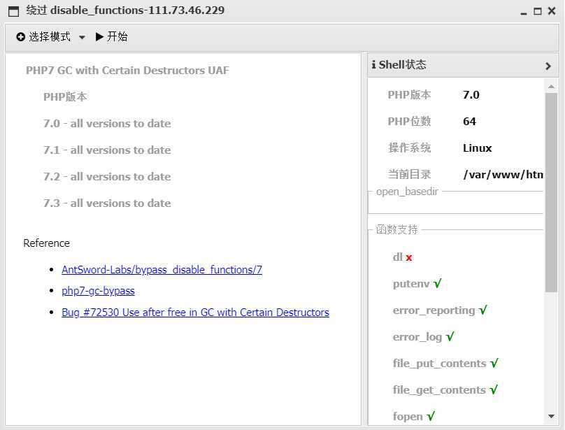Screen dimensions: 565x430
Task: Click the Reference heading text
Action: 46,243
